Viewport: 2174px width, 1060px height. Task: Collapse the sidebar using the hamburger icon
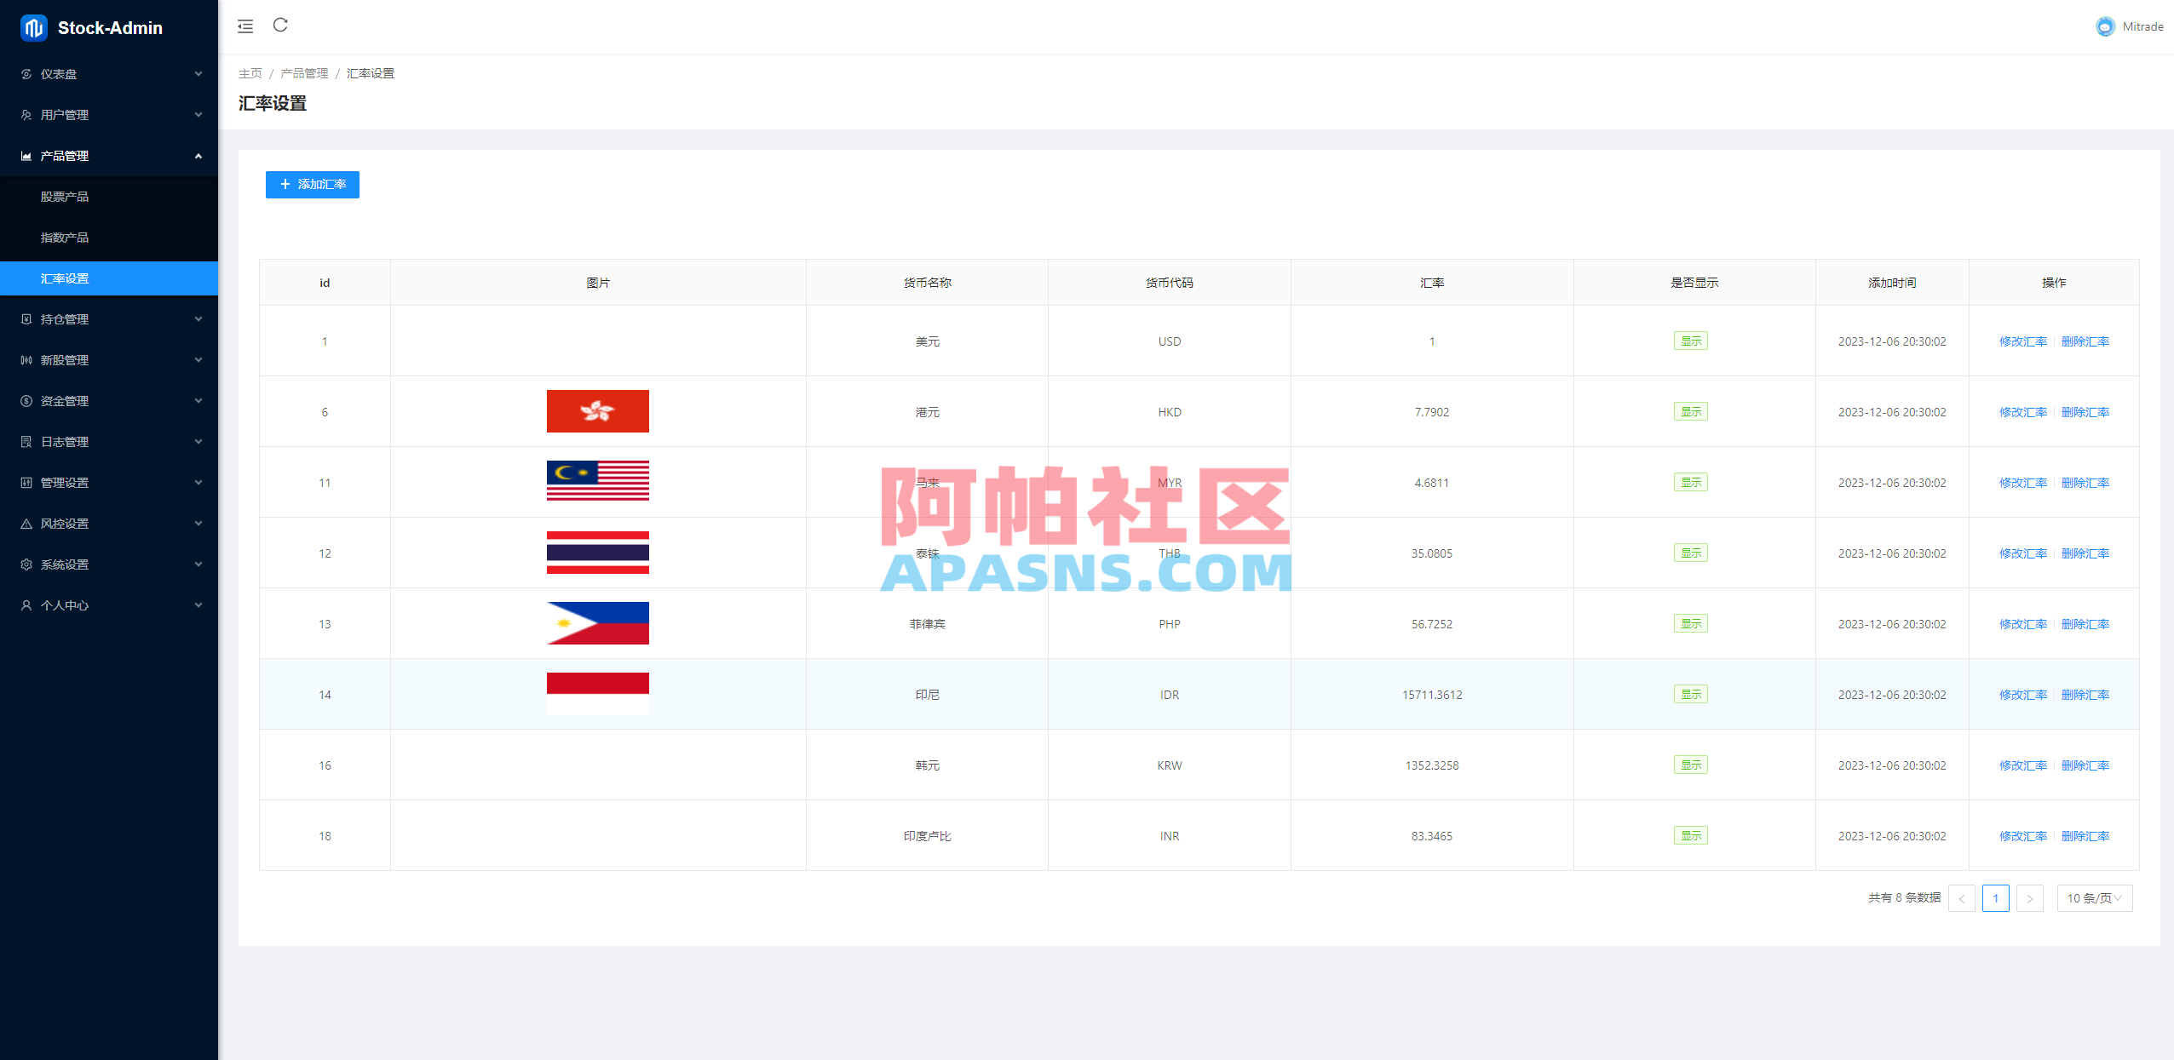click(245, 26)
